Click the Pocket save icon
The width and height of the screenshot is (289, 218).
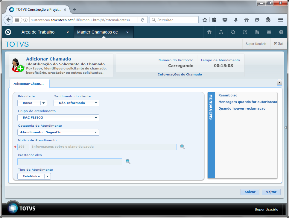[225, 20]
